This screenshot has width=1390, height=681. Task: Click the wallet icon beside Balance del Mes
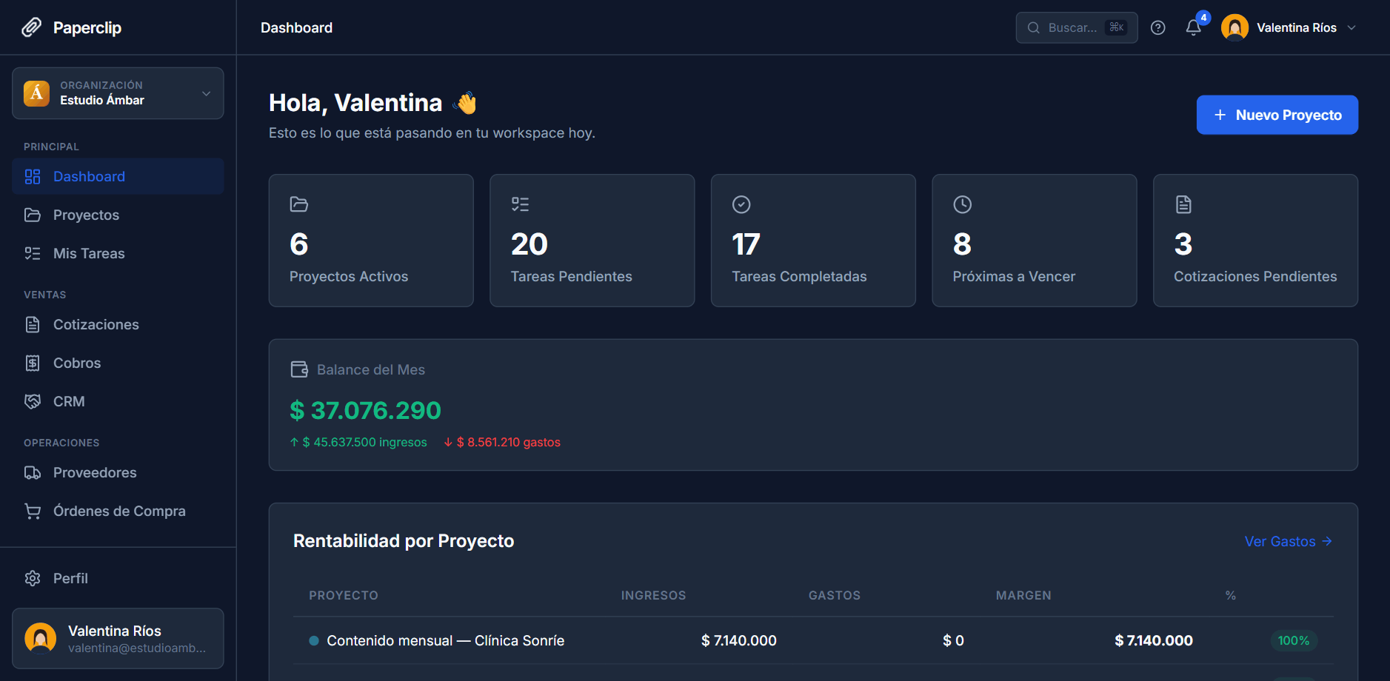click(299, 369)
